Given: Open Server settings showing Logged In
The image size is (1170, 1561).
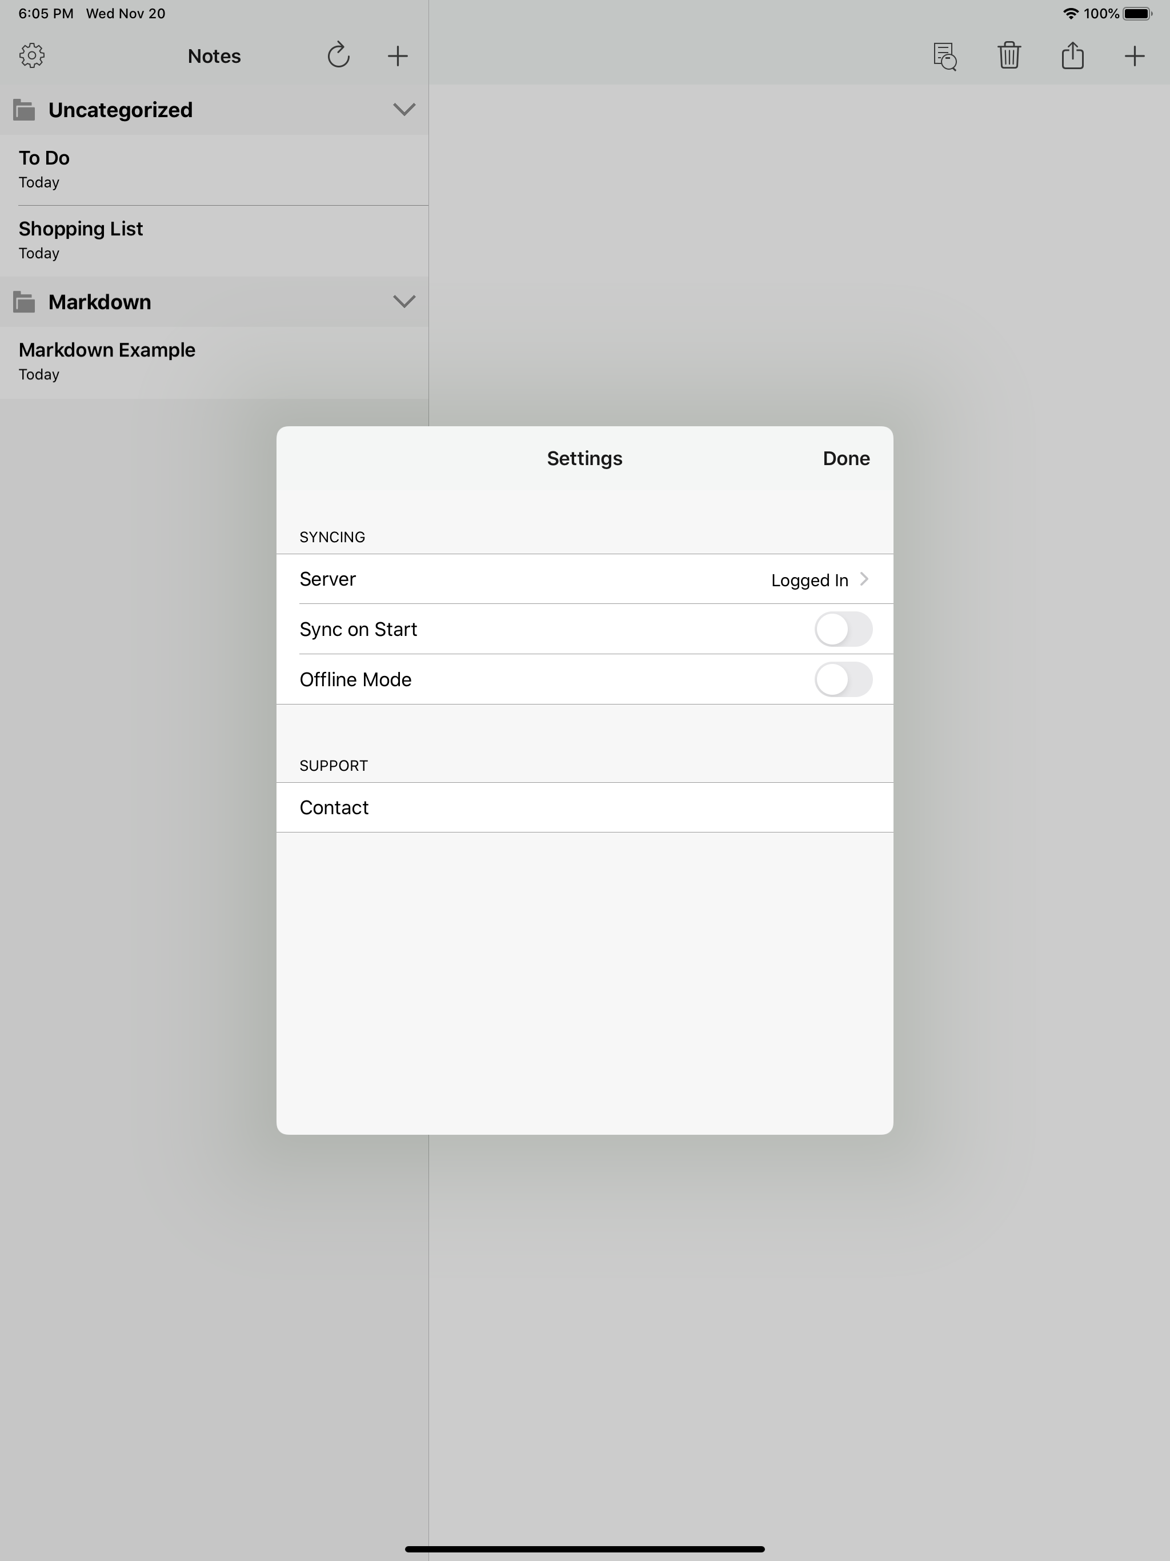Looking at the screenshot, I should (x=584, y=579).
